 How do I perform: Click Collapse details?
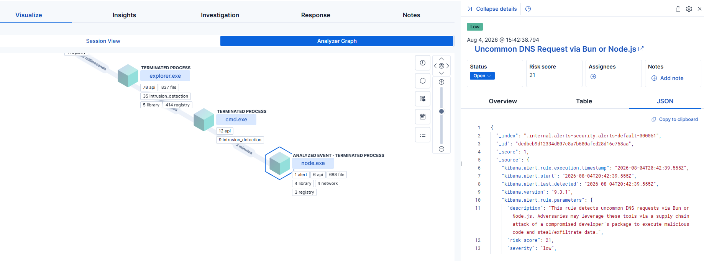pyautogui.click(x=492, y=9)
